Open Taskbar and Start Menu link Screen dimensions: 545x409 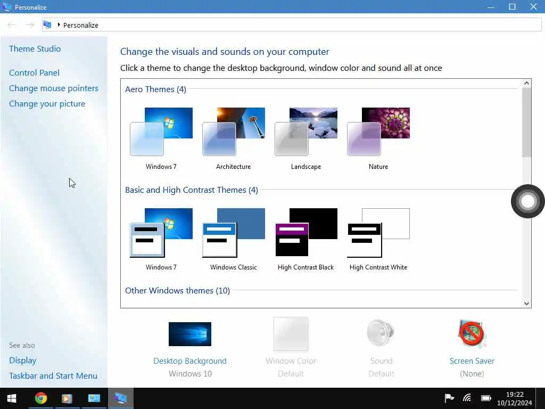tap(53, 376)
